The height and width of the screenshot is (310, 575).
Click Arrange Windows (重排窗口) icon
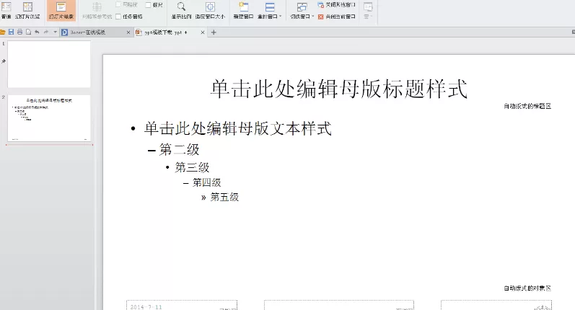click(x=270, y=8)
